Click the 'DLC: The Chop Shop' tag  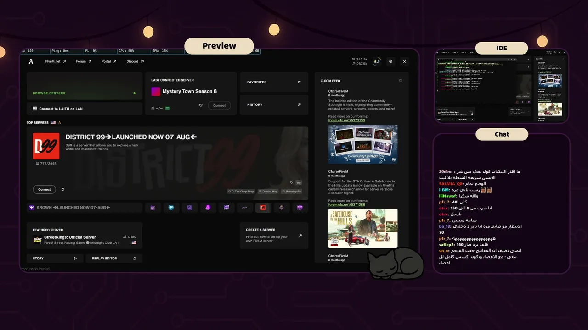(x=241, y=192)
